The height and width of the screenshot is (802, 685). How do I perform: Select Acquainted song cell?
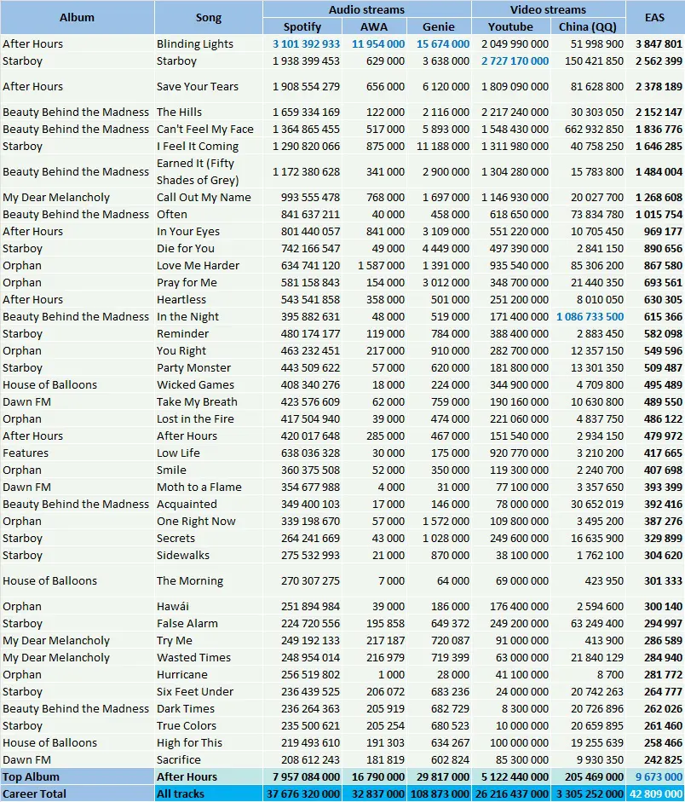(x=209, y=505)
